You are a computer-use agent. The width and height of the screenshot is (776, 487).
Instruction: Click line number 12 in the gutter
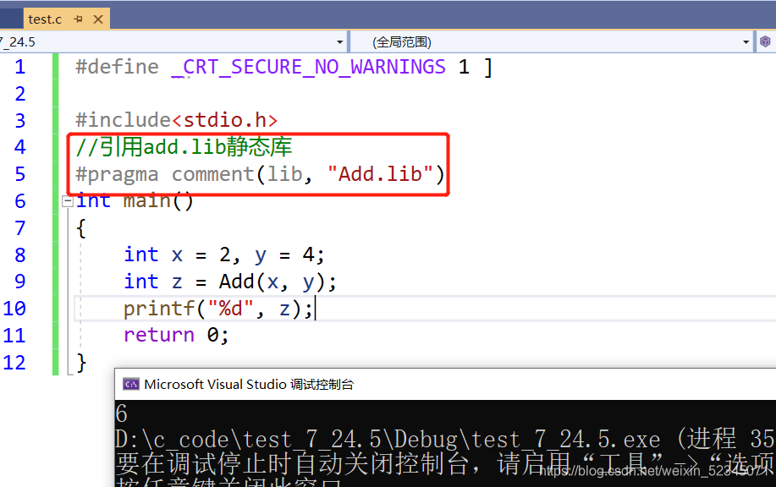pyautogui.click(x=14, y=363)
